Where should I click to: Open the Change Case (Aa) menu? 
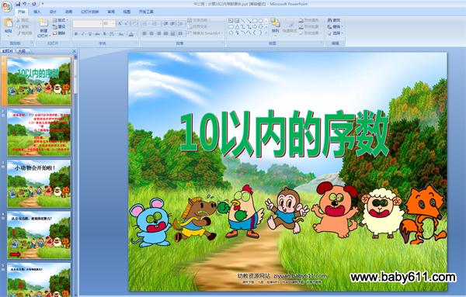click(x=121, y=34)
